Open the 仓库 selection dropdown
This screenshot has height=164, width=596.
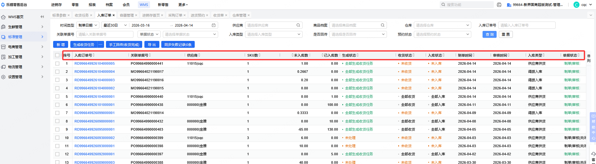point(443,25)
